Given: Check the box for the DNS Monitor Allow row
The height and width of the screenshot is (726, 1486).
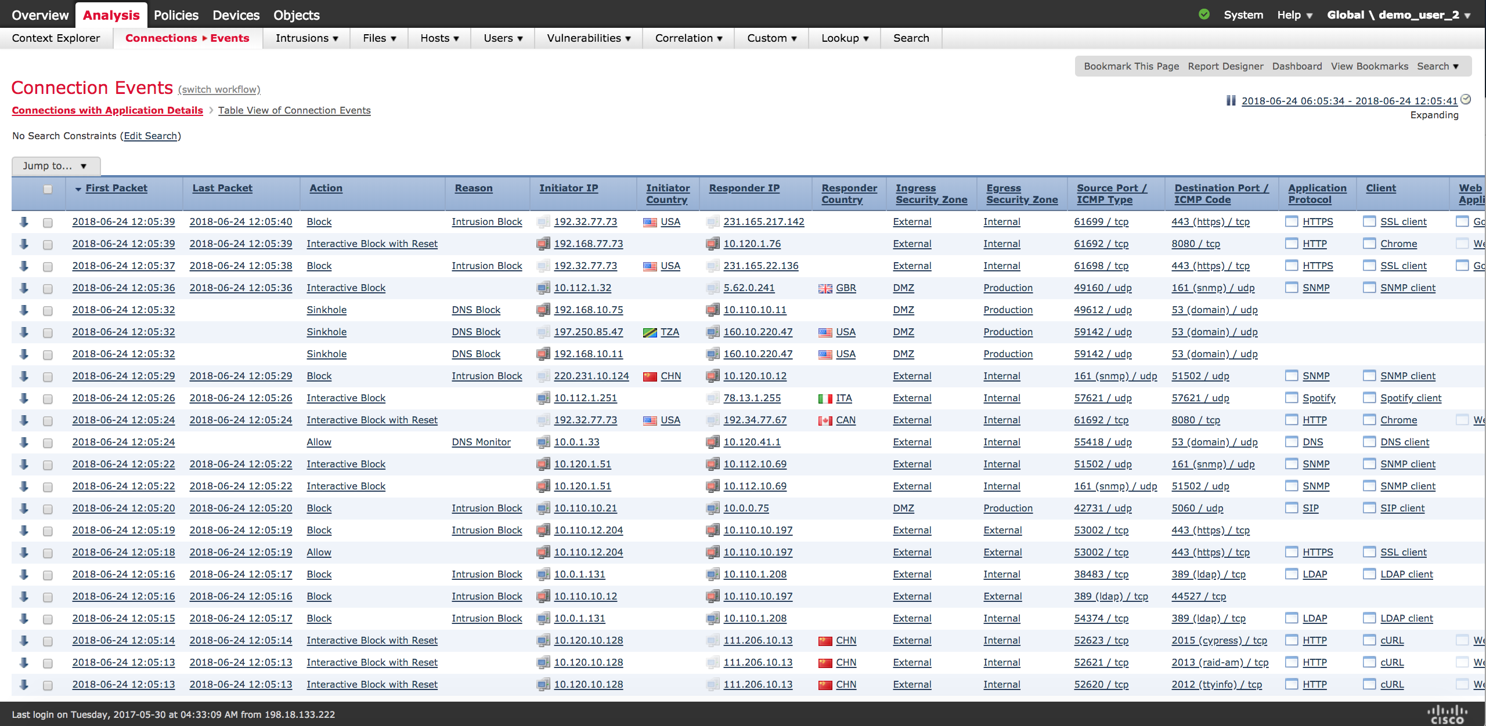Looking at the screenshot, I should point(48,442).
